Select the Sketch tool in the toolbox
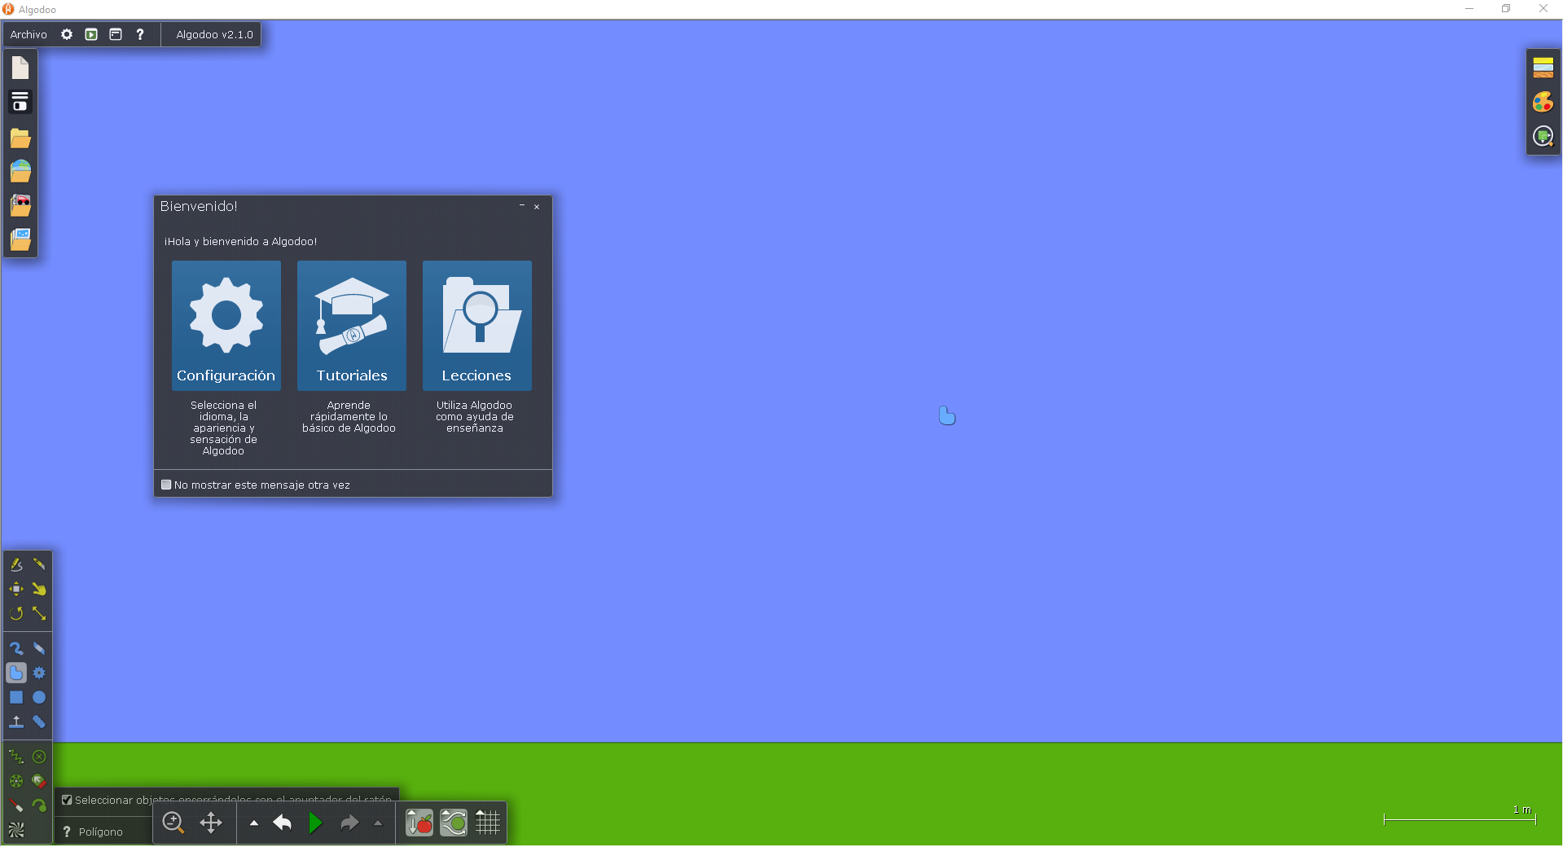 [16, 564]
